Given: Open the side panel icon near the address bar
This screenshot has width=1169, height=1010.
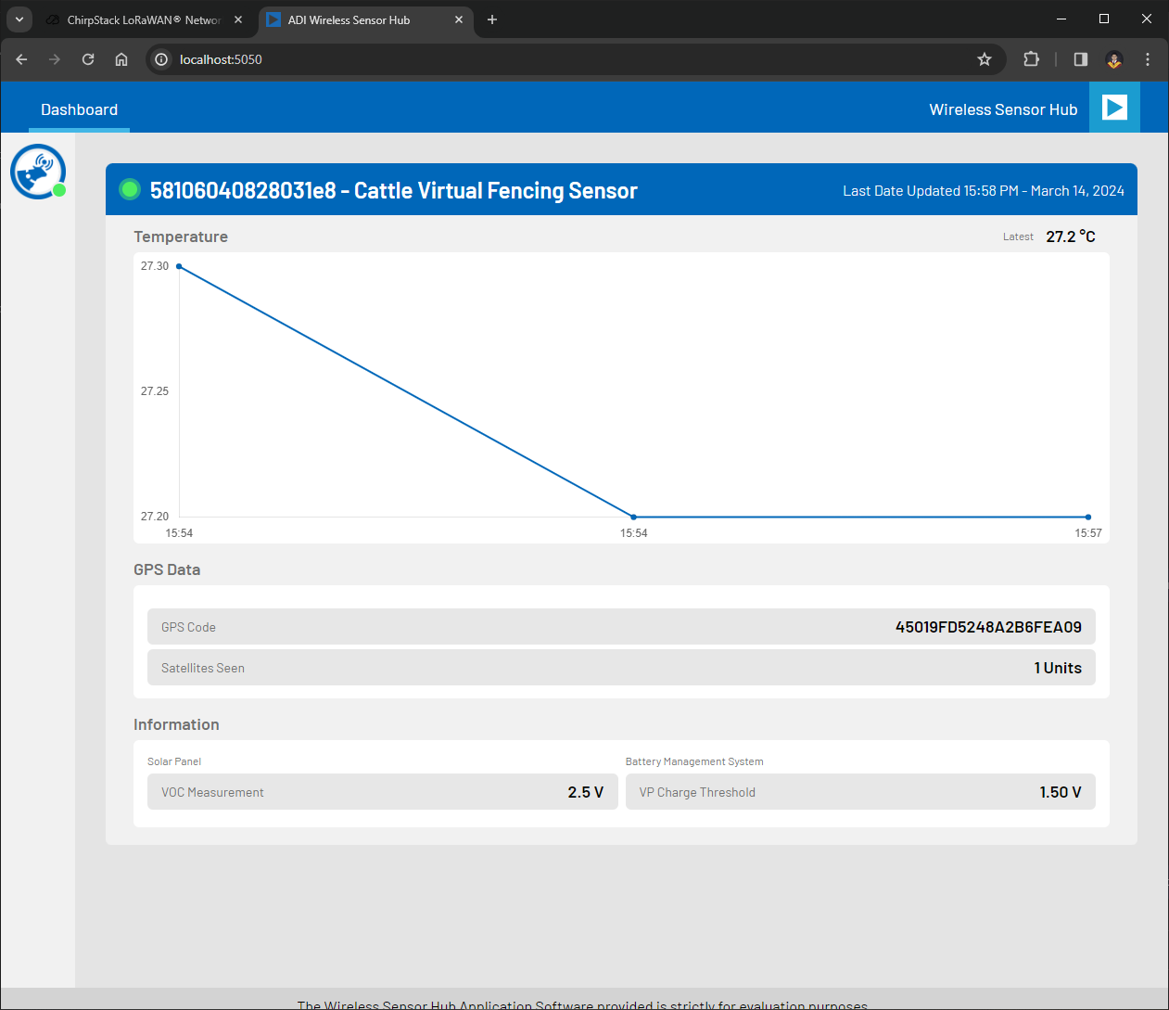Looking at the screenshot, I should click(1079, 58).
